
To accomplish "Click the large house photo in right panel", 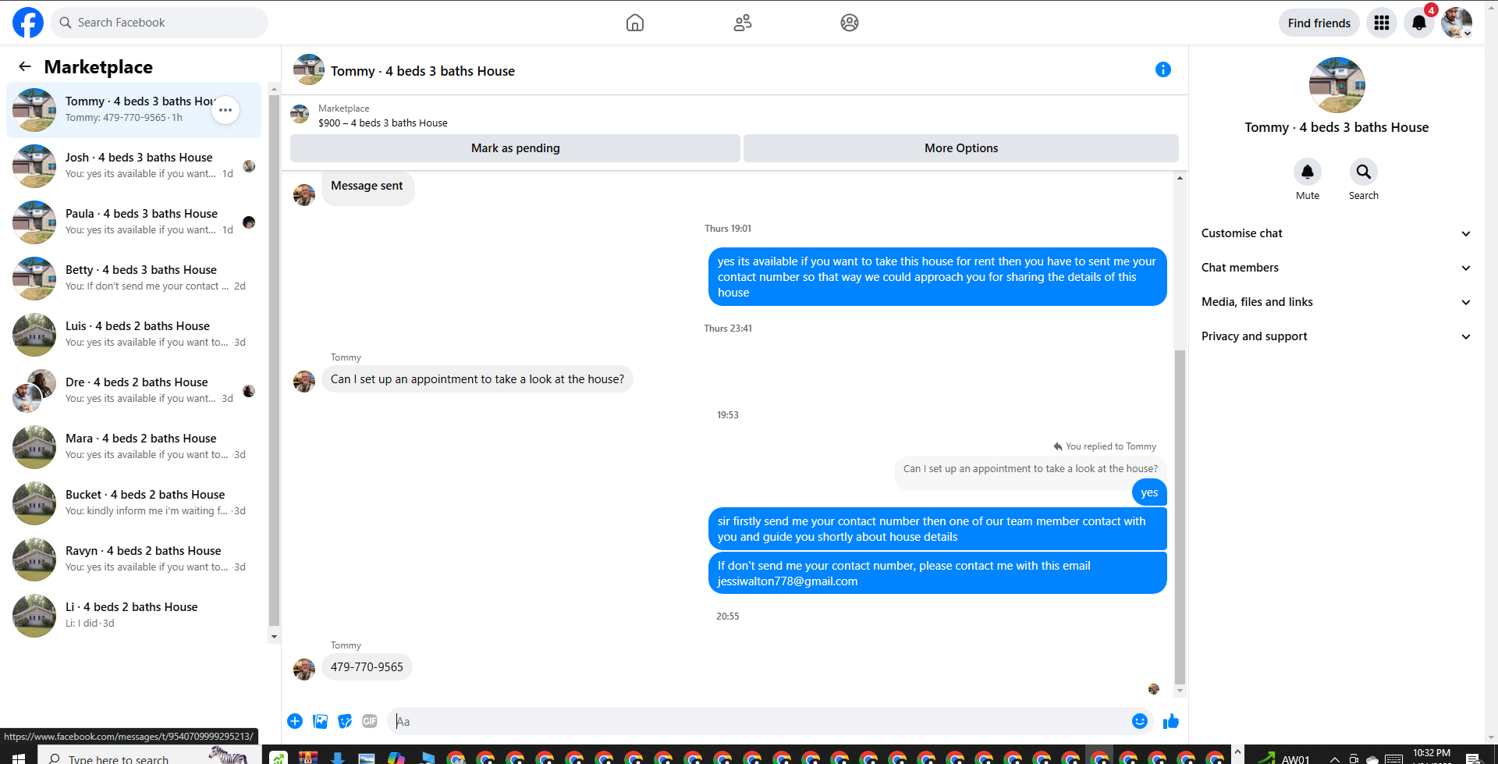I will click(x=1336, y=85).
